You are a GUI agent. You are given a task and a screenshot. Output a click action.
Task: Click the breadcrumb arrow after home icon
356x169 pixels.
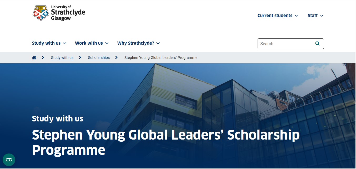(x=43, y=58)
